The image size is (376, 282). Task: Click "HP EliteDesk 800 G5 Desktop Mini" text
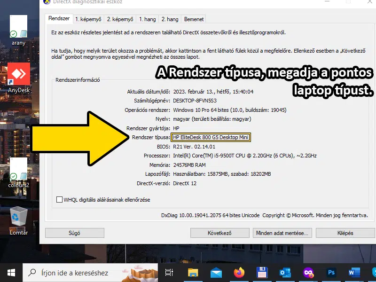coord(211,137)
